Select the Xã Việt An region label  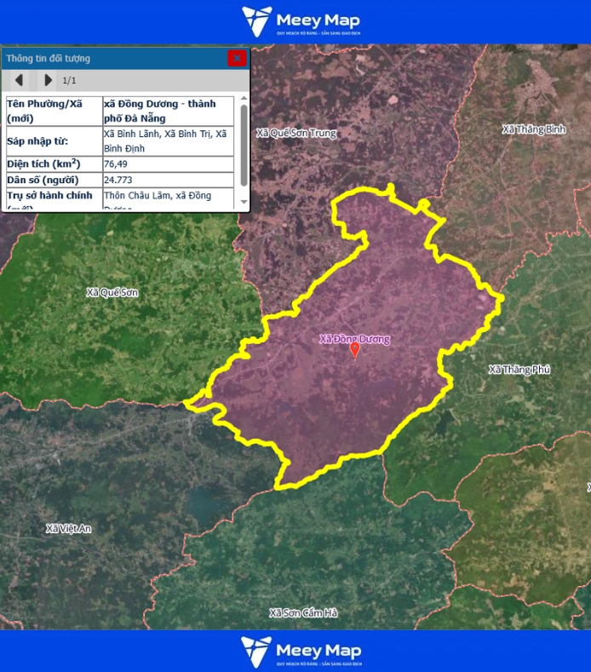coord(68,529)
